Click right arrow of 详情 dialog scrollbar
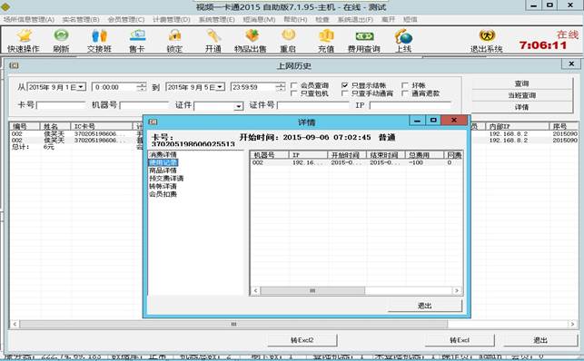 [457, 291]
